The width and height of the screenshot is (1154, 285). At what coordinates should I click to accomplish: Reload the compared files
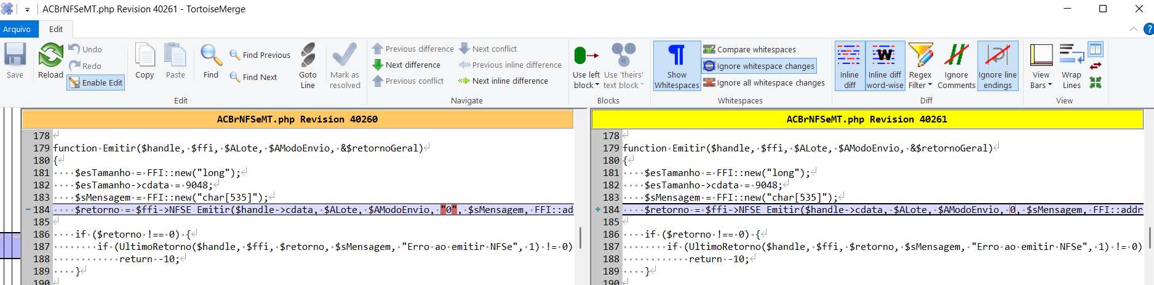coord(50,62)
